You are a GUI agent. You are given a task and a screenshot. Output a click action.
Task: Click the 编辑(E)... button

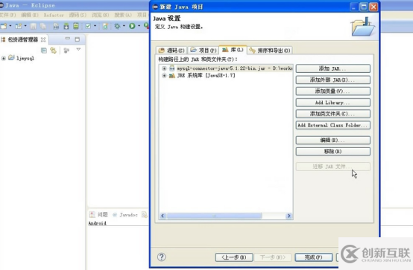[x=333, y=140]
